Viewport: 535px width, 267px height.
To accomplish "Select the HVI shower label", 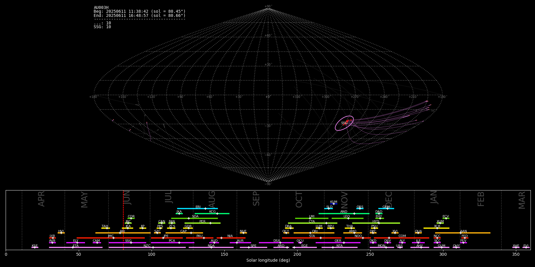I will click(x=61, y=231).
